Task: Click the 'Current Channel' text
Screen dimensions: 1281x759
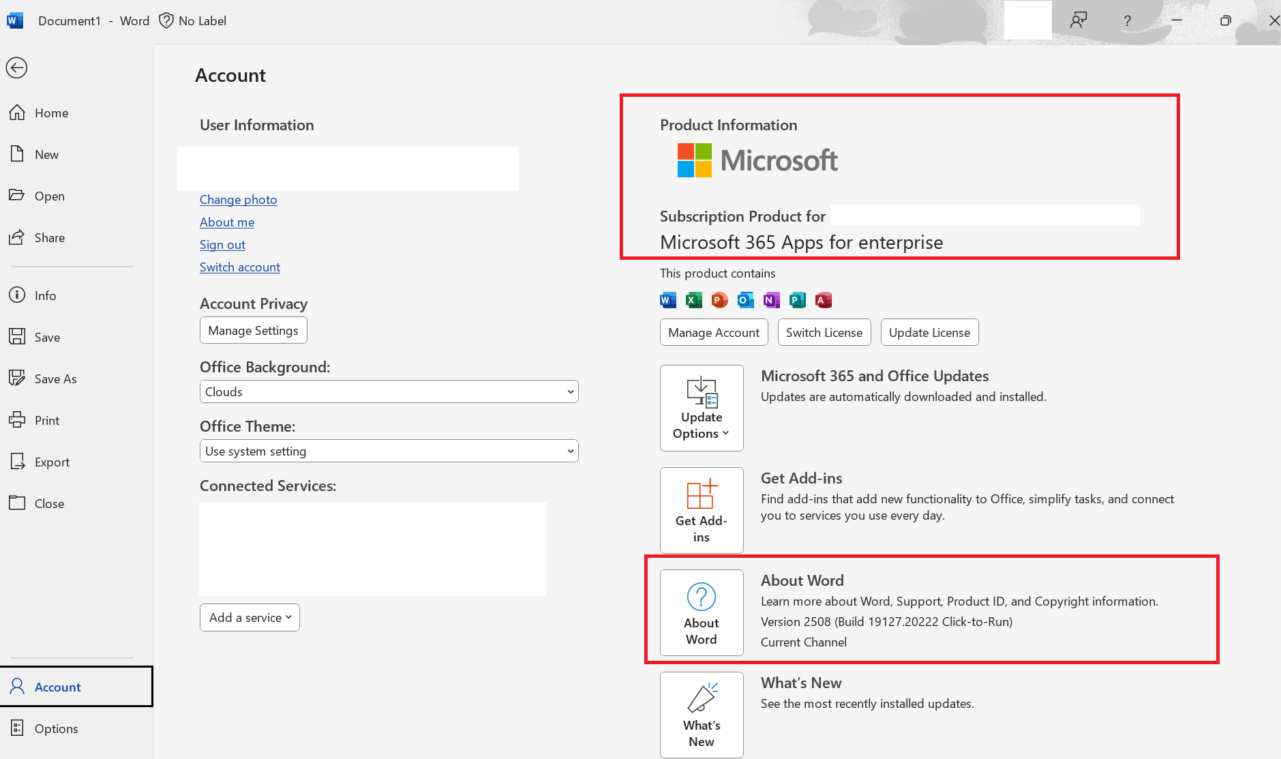Action: [804, 642]
